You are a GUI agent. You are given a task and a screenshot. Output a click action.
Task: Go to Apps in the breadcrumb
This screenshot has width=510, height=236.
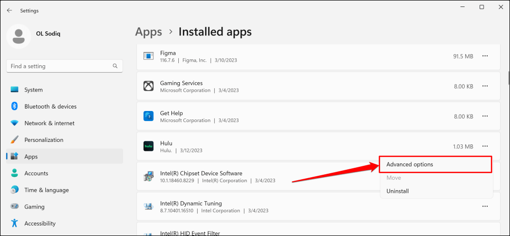pos(148,32)
